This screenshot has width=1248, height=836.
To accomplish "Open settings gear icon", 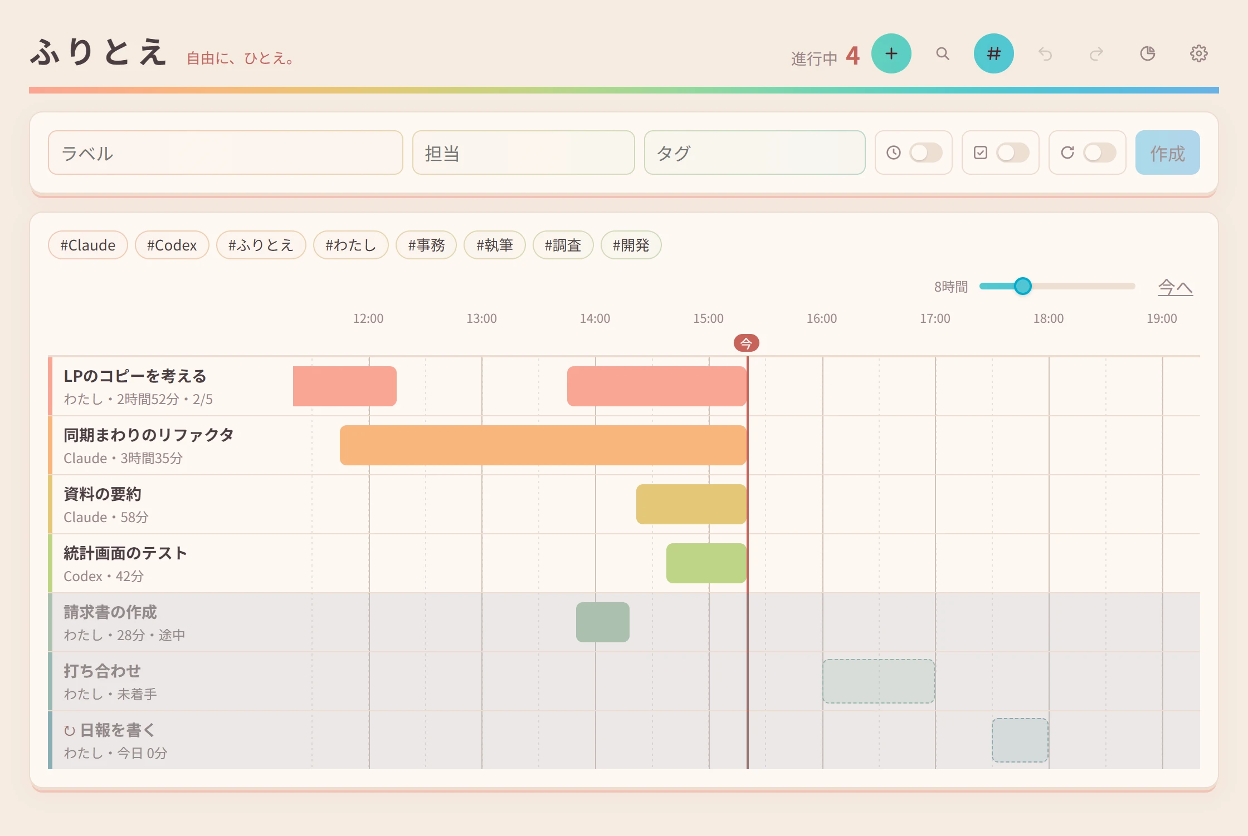I will 1198,53.
